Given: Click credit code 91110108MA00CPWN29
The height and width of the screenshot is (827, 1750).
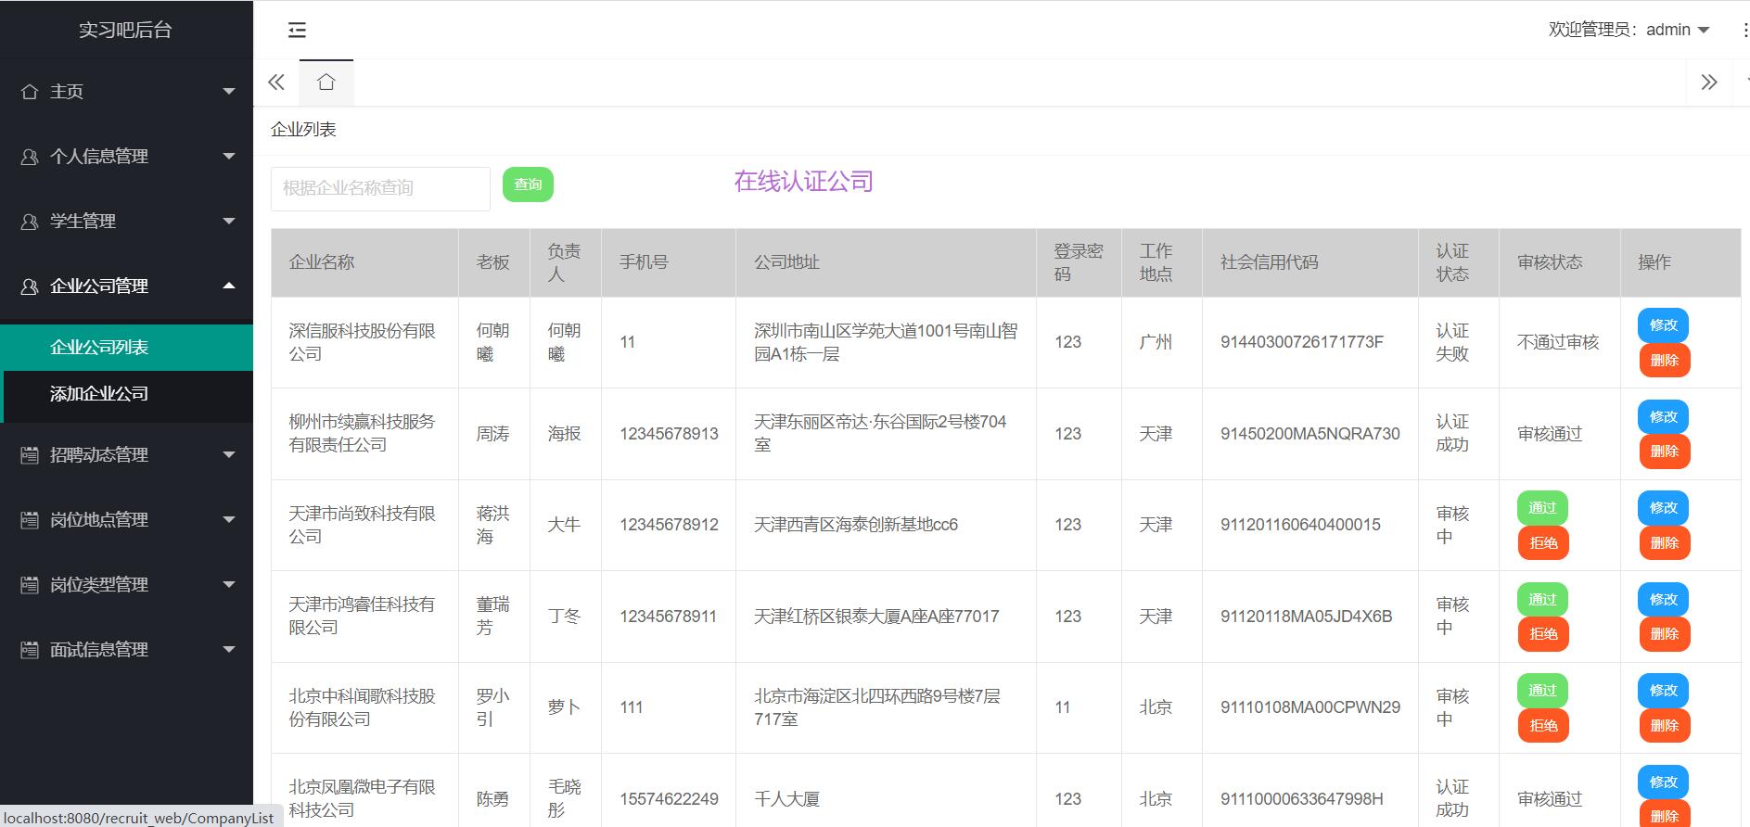Looking at the screenshot, I should tap(1310, 707).
